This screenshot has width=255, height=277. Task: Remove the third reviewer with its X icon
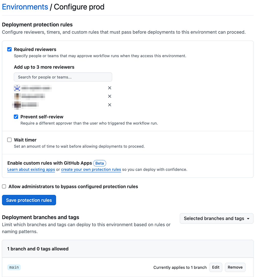[x=109, y=105]
